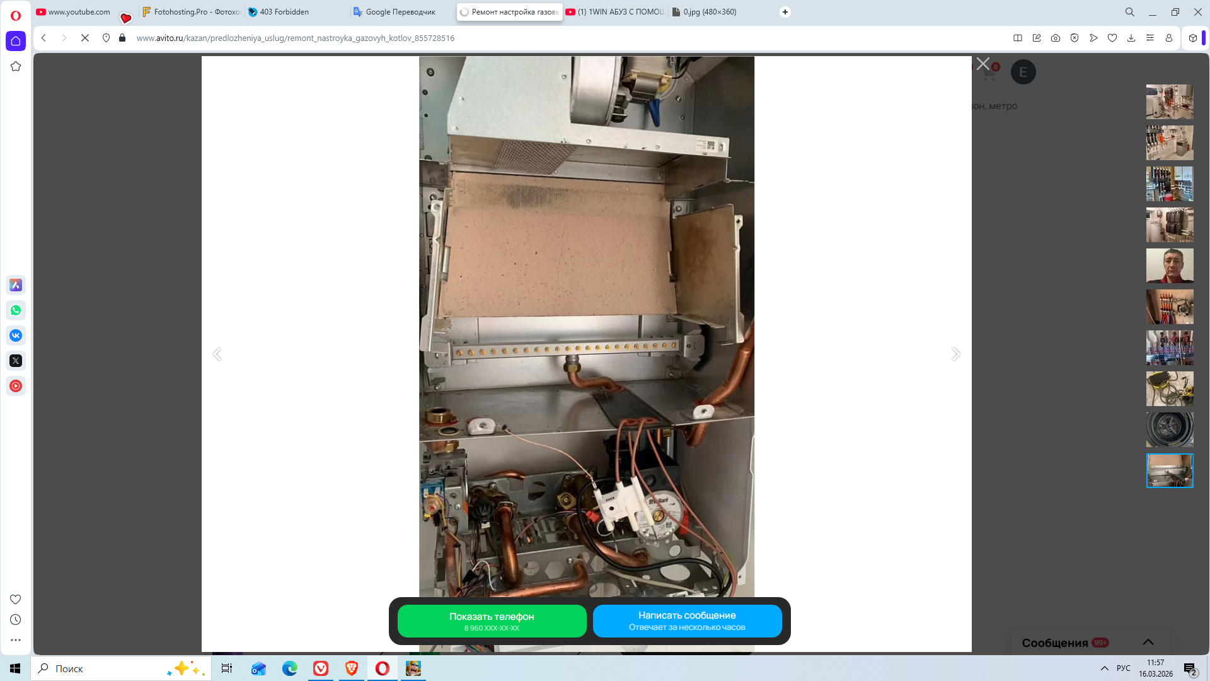Select the man's portrait thumbnail
Image resolution: width=1210 pixels, height=681 pixels.
click(1169, 265)
